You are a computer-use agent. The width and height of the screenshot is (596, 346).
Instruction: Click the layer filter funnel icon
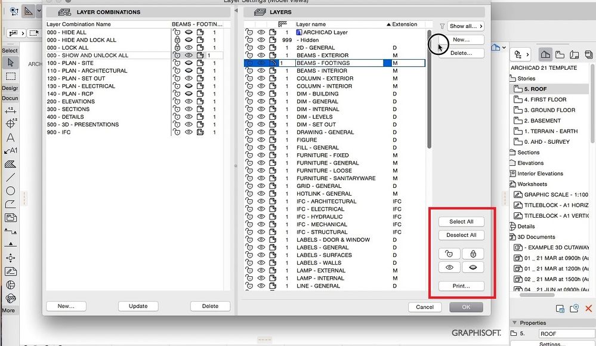(442, 26)
